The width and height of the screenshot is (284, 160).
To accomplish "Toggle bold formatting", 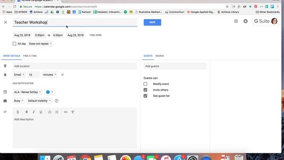I will pyautogui.click(x=27, y=112).
